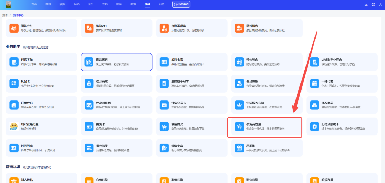Switch to the 首页 menu tab
The height and width of the screenshot is (183, 385).
(x=34, y=4)
